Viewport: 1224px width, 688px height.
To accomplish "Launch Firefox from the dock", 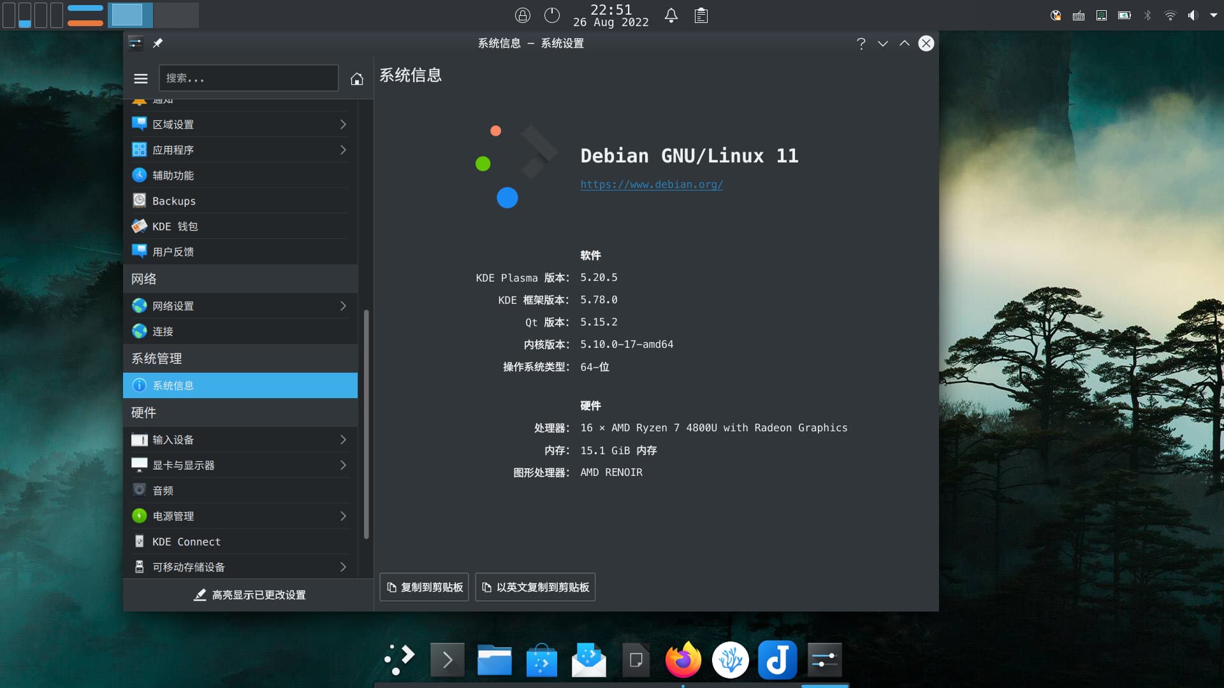I will (x=683, y=660).
